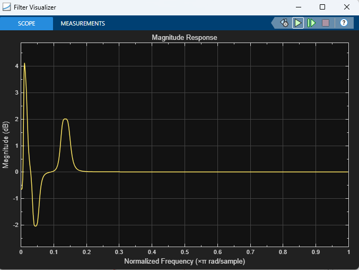Close the Filter Visualizer window
Image resolution: width=359 pixels, height=270 pixels.
[x=346, y=7]
